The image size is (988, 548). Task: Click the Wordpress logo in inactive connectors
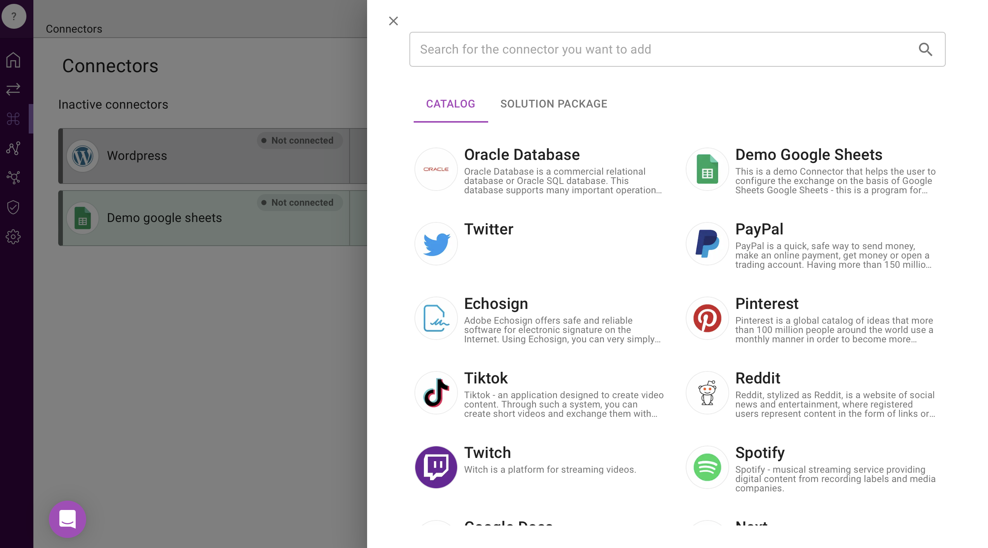[x=83, y=156]
